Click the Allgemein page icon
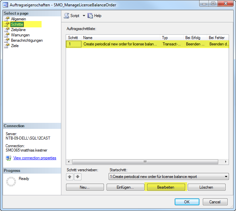The width and height of the screenshot is (236, 211). (7, 19)
